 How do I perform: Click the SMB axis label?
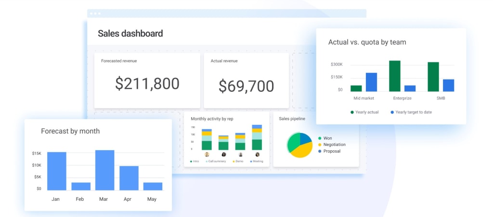(x=441, y=98)
